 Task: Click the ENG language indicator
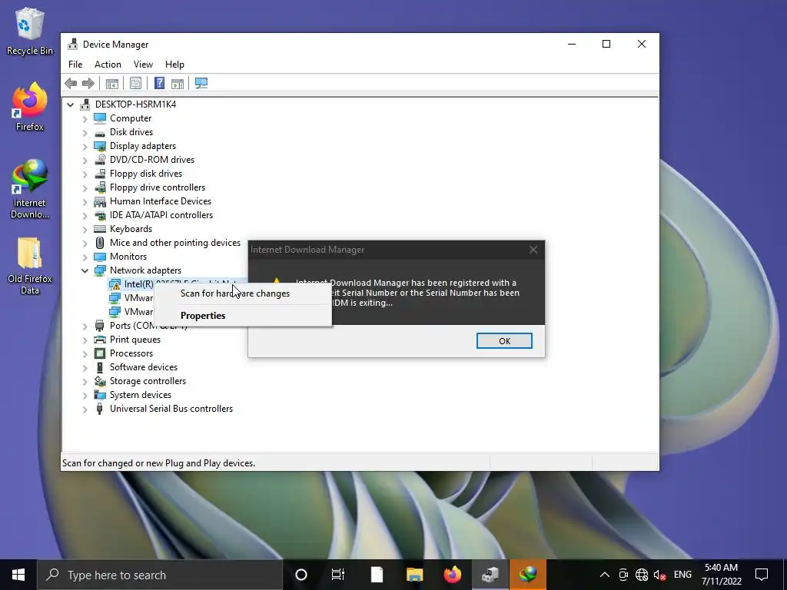[682, 575]
